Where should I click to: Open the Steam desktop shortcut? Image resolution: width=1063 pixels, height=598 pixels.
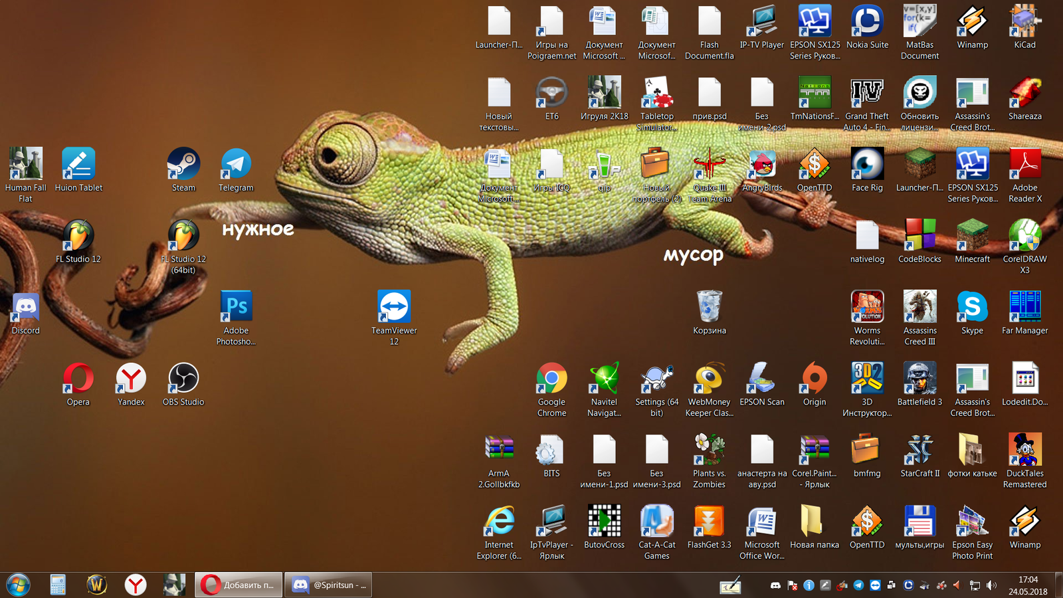183,170
